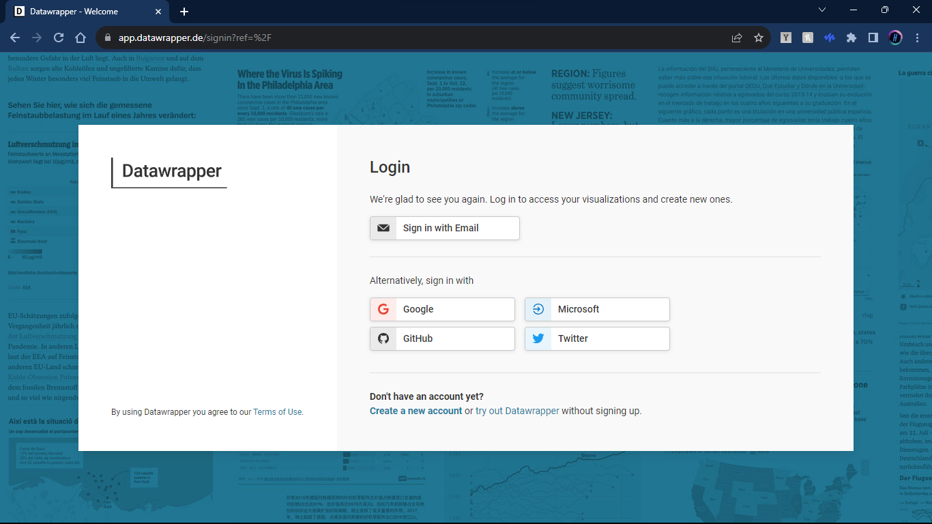
Task: Click the GitHub cat logo icon
Action: [383, 338]
